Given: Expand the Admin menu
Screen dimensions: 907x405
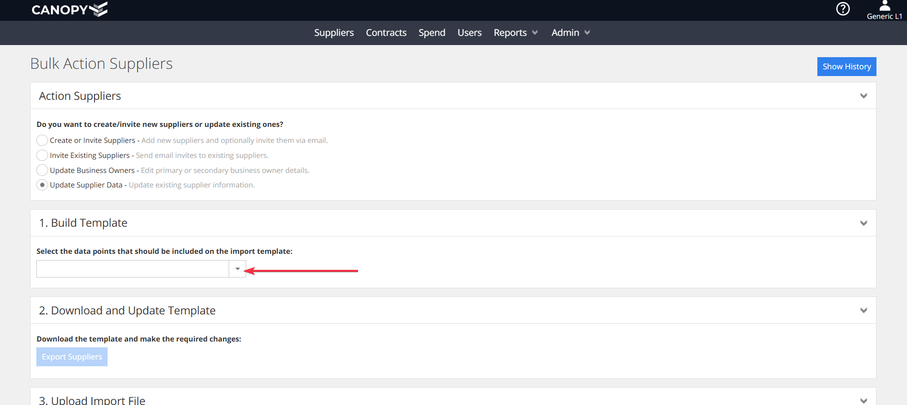Looking at the screenshot, I should (570, 32).
